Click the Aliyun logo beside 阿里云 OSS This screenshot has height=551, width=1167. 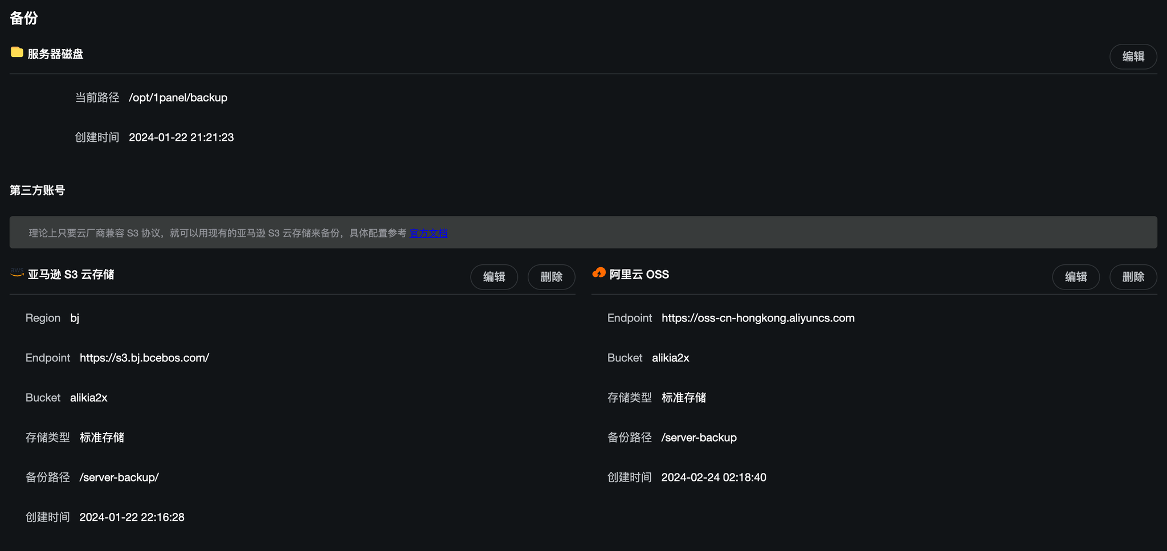599,273
